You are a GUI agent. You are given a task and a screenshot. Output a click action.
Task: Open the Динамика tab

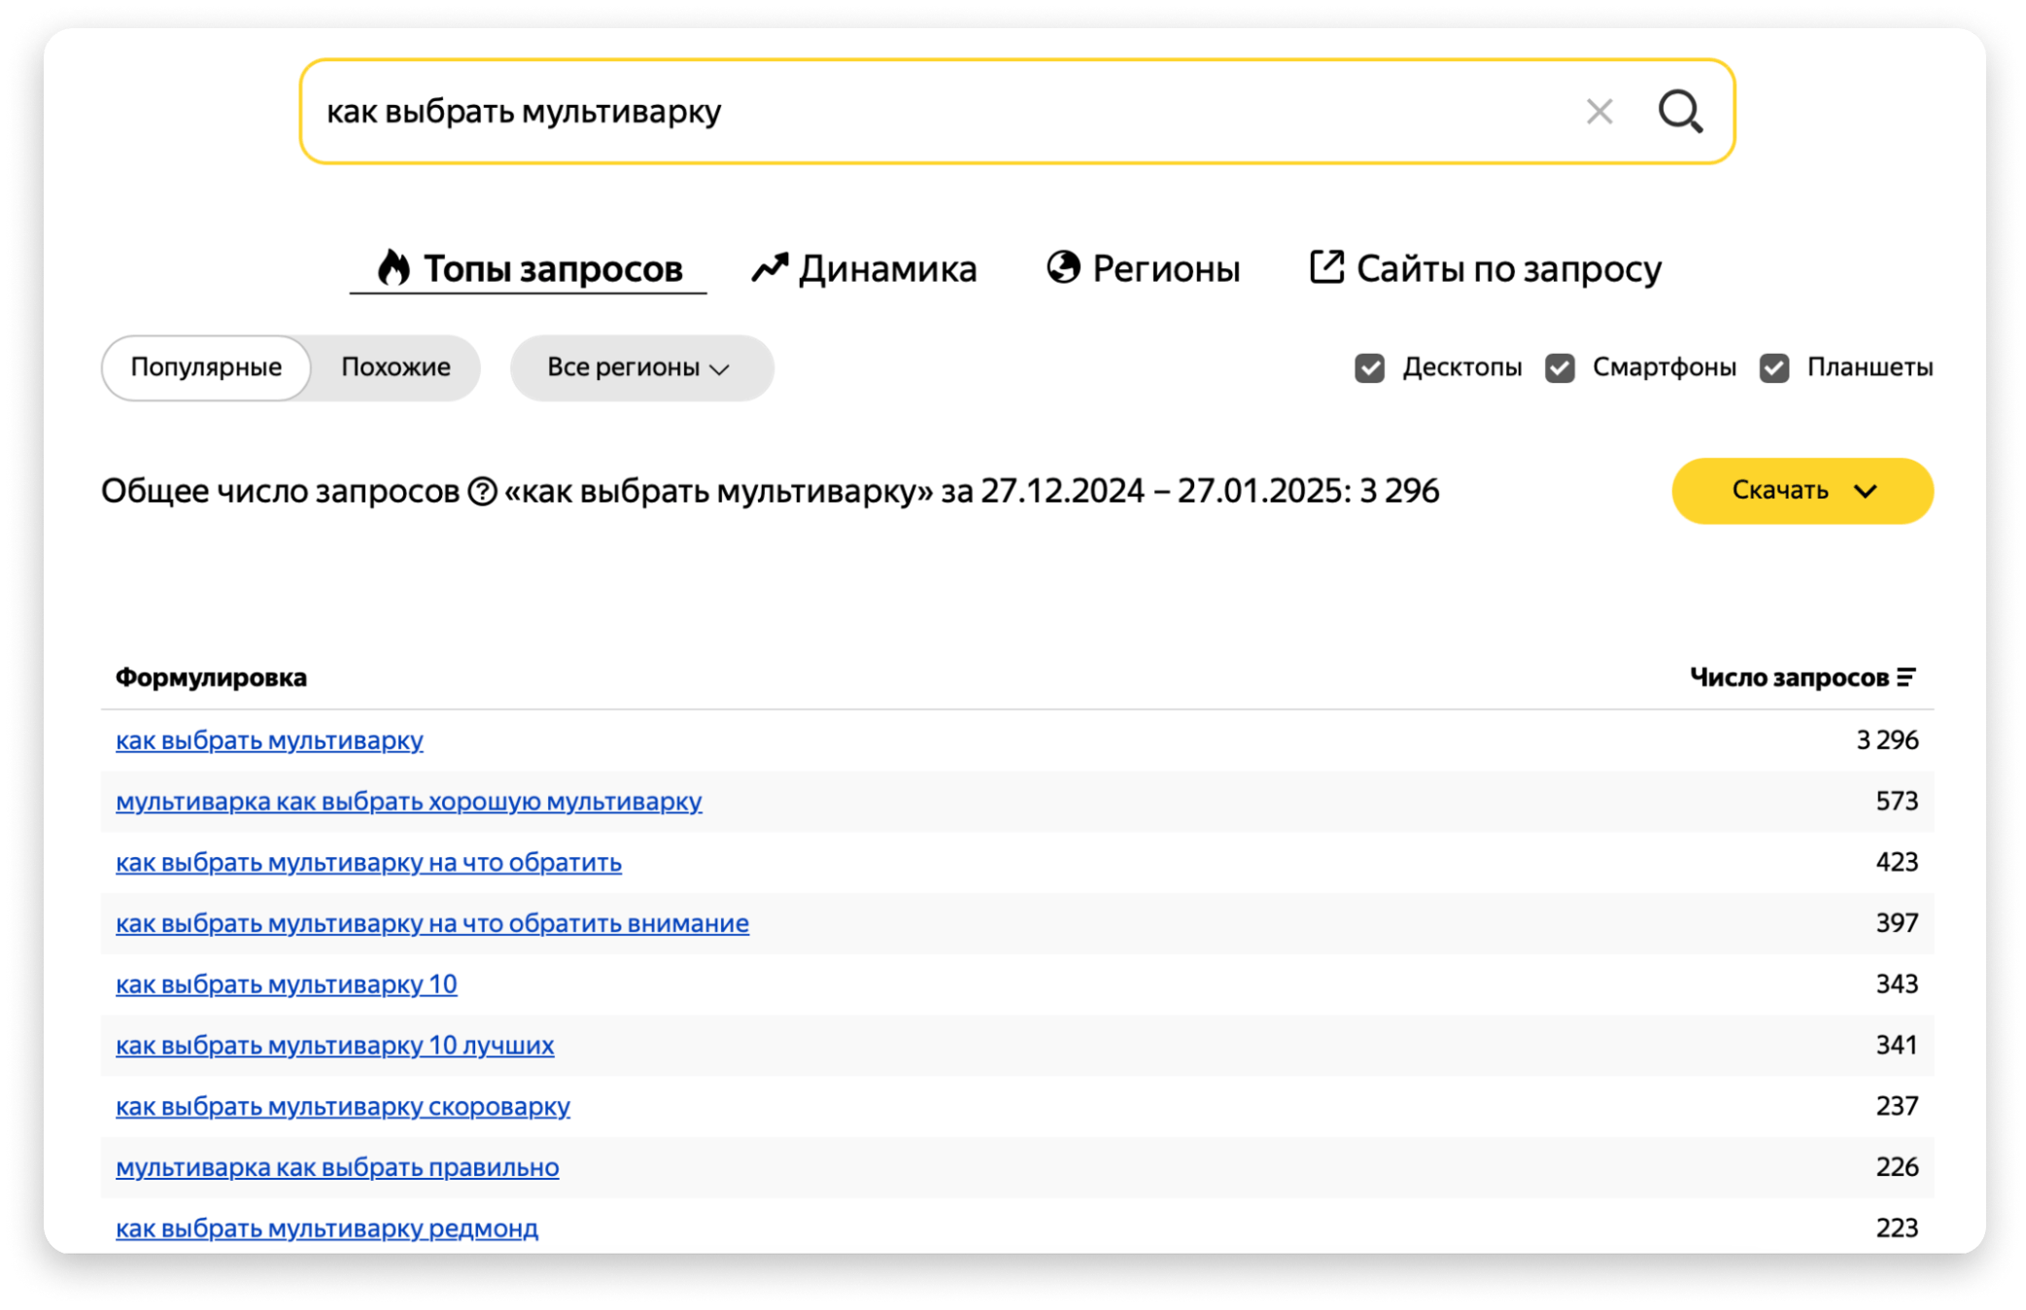pos(886,269)
